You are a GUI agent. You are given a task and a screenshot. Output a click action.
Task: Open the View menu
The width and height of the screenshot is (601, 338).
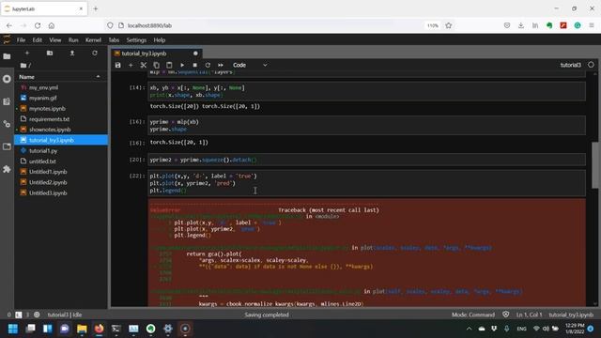coord(54,39)
